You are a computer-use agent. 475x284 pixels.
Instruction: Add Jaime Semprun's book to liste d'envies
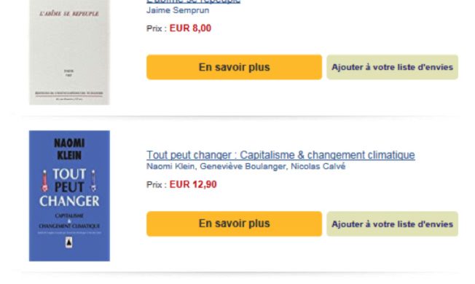tap(392, 67)
